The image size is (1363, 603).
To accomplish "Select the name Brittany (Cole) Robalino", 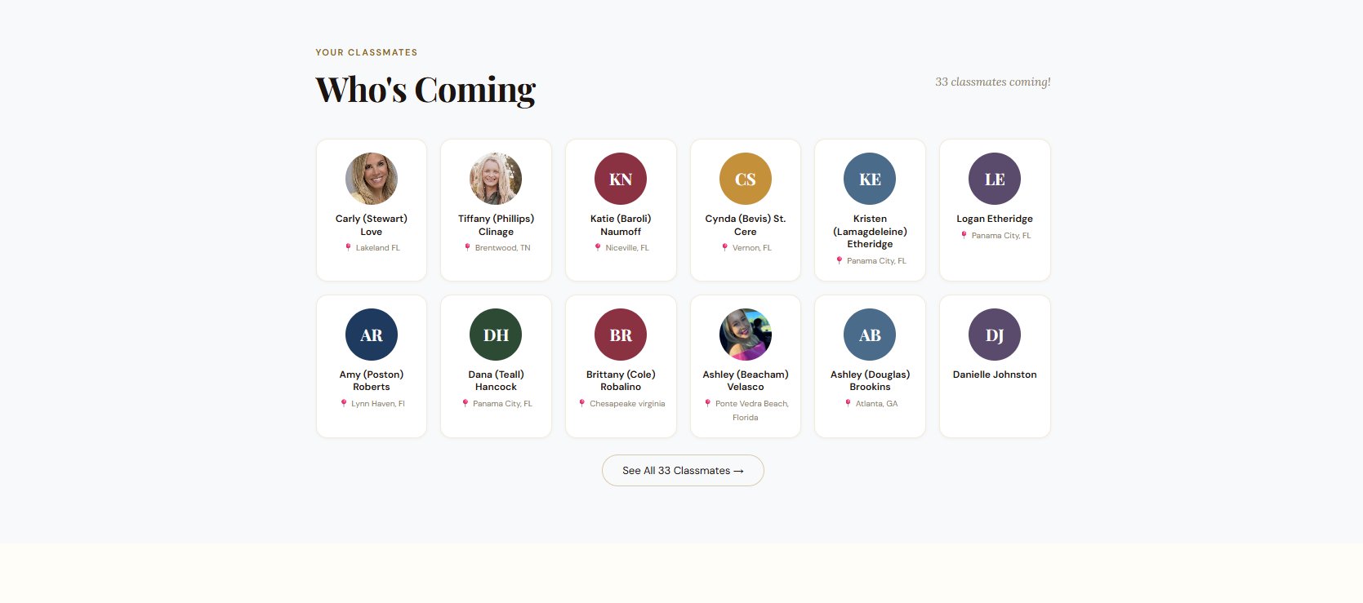I will coord(621,381).
